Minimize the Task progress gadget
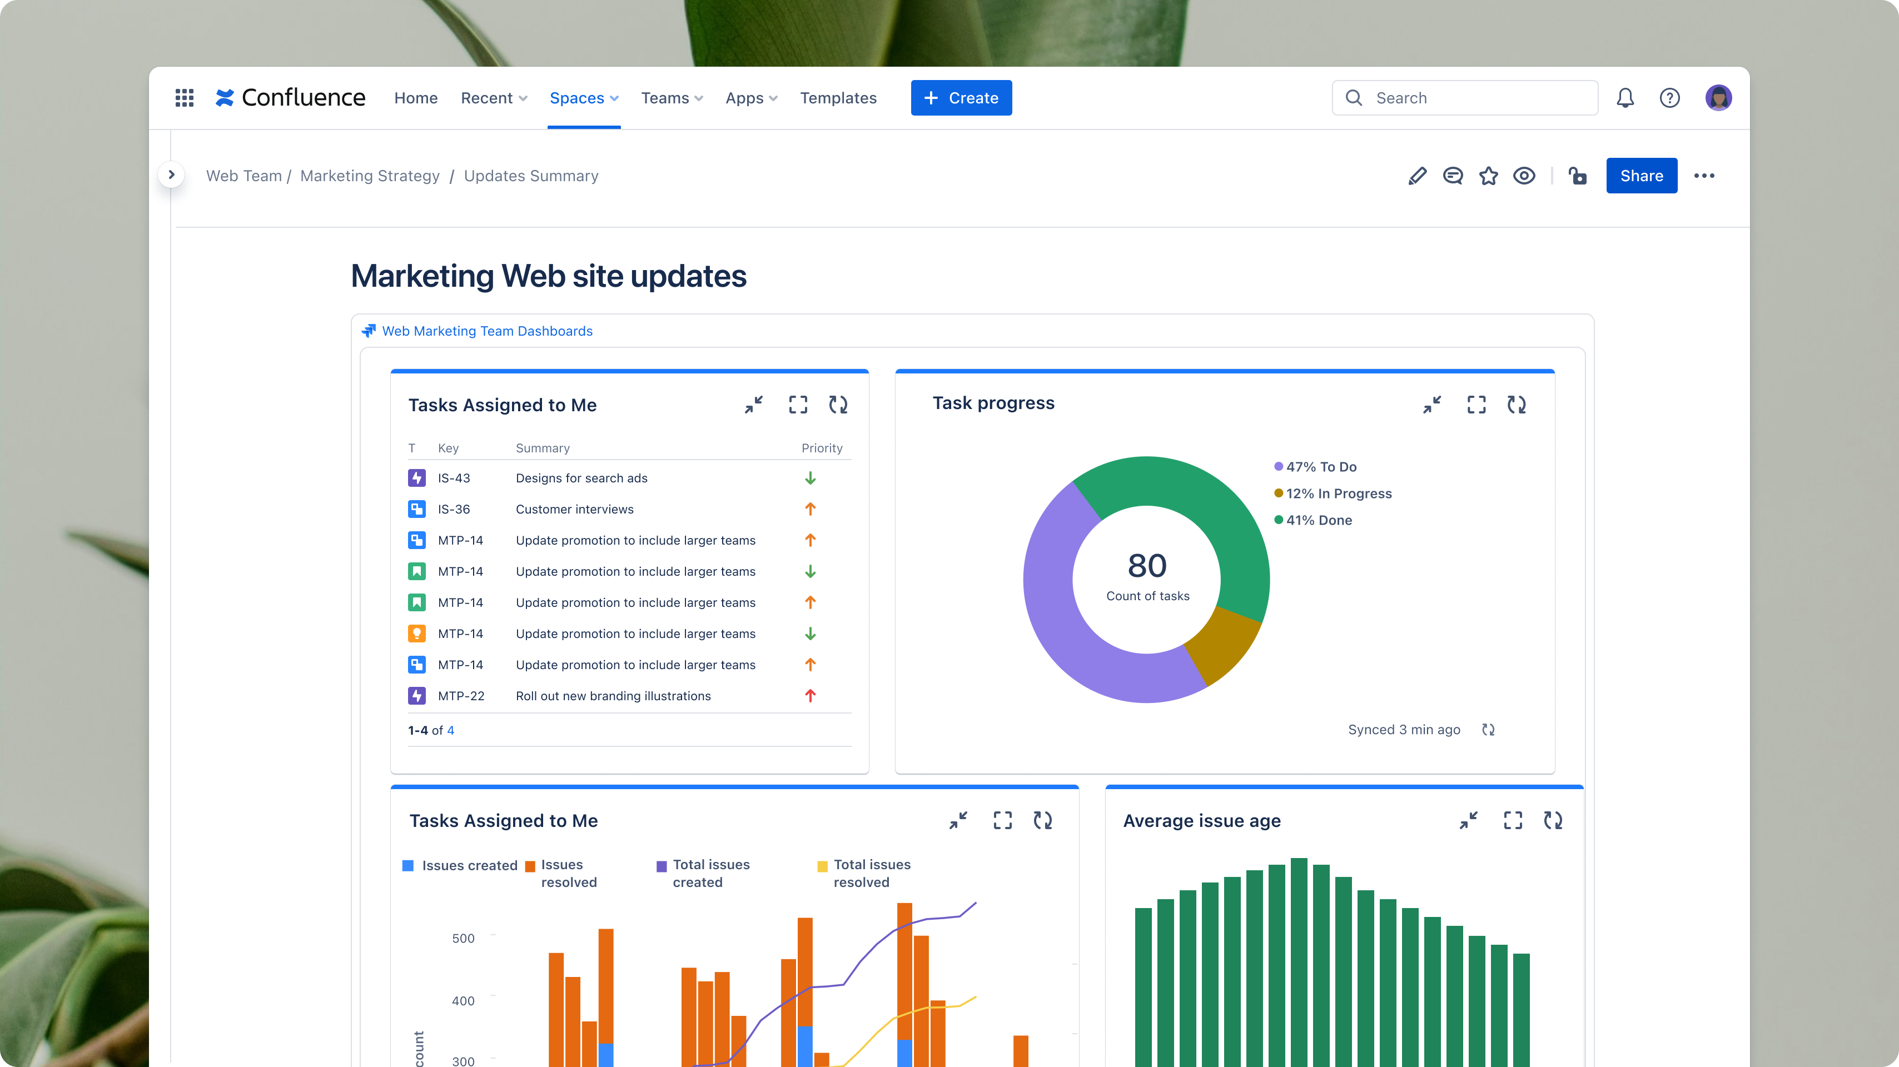The width and height of the screenshot is (1899, 1067). pos(1431,405)
